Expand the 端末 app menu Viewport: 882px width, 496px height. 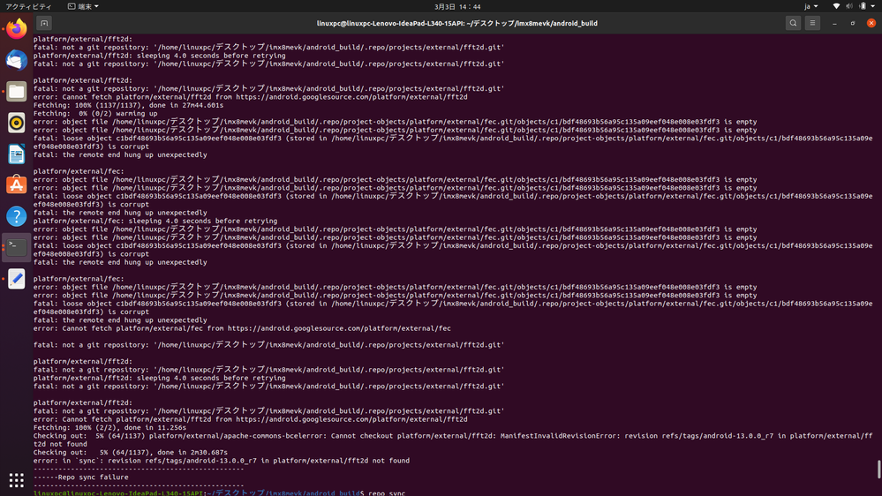click(84, 6)
